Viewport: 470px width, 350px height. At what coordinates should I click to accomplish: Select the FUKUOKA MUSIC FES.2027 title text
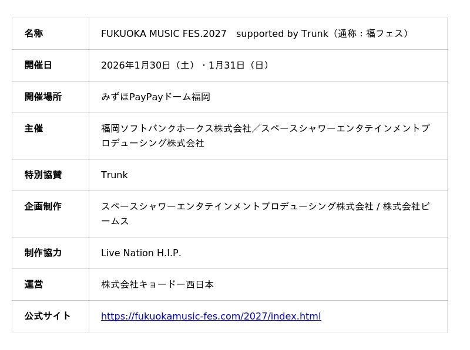click(x=164, y=33)
